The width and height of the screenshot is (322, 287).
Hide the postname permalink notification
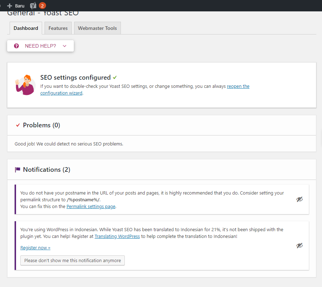click(x=300, y=199)
